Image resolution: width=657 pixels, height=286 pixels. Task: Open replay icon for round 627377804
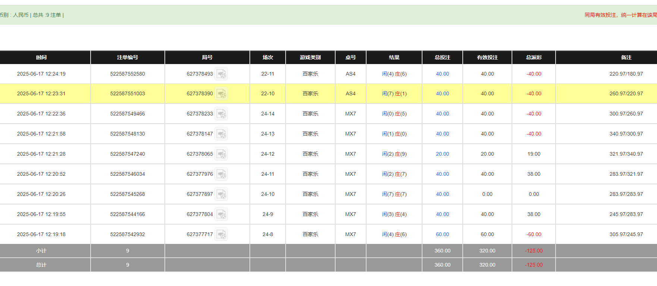tap(221, 214)
